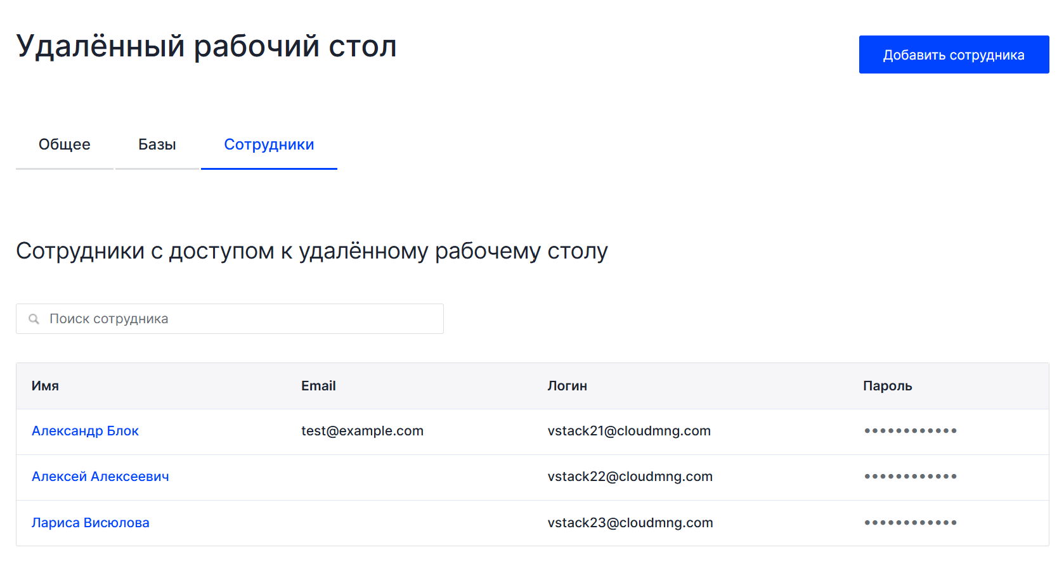
Task: Click login vstack22@cloudmng.com
Action: 630,477
